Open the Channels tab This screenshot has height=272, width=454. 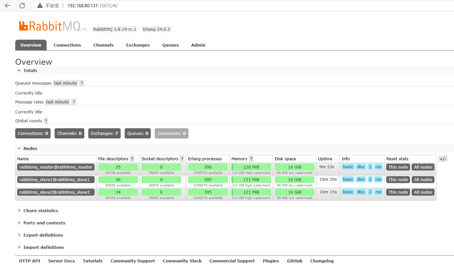(x=103, y=45)
